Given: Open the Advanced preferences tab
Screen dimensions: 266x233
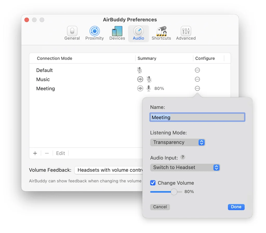Looking at the screenshot, I should click(186, 33).
